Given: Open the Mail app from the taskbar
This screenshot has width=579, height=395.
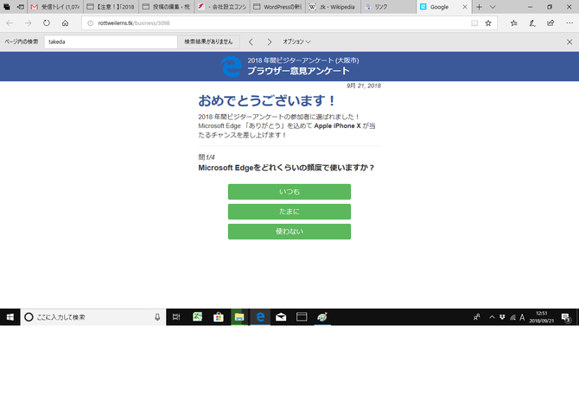Looking at the screenshot, I should 281,317.
